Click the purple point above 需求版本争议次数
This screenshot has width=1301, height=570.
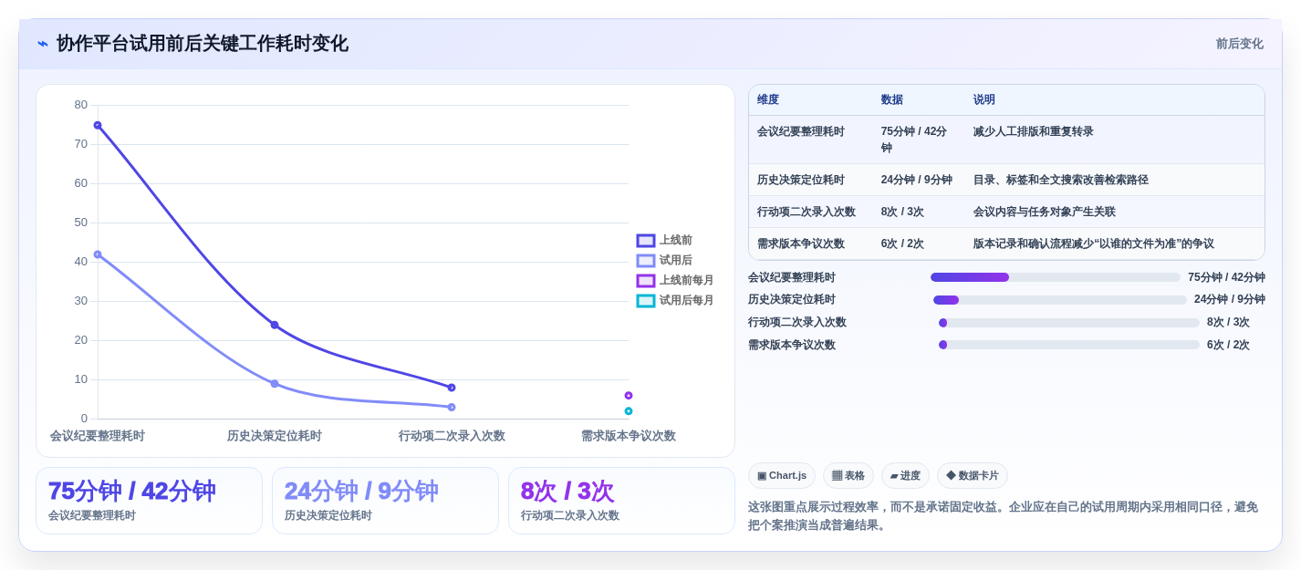629,396
